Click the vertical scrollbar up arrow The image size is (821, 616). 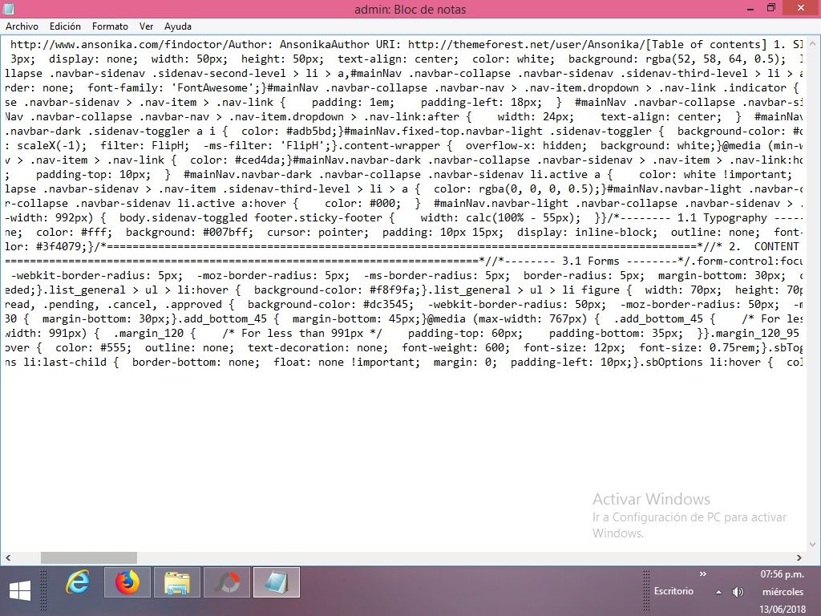click(813, 43)
